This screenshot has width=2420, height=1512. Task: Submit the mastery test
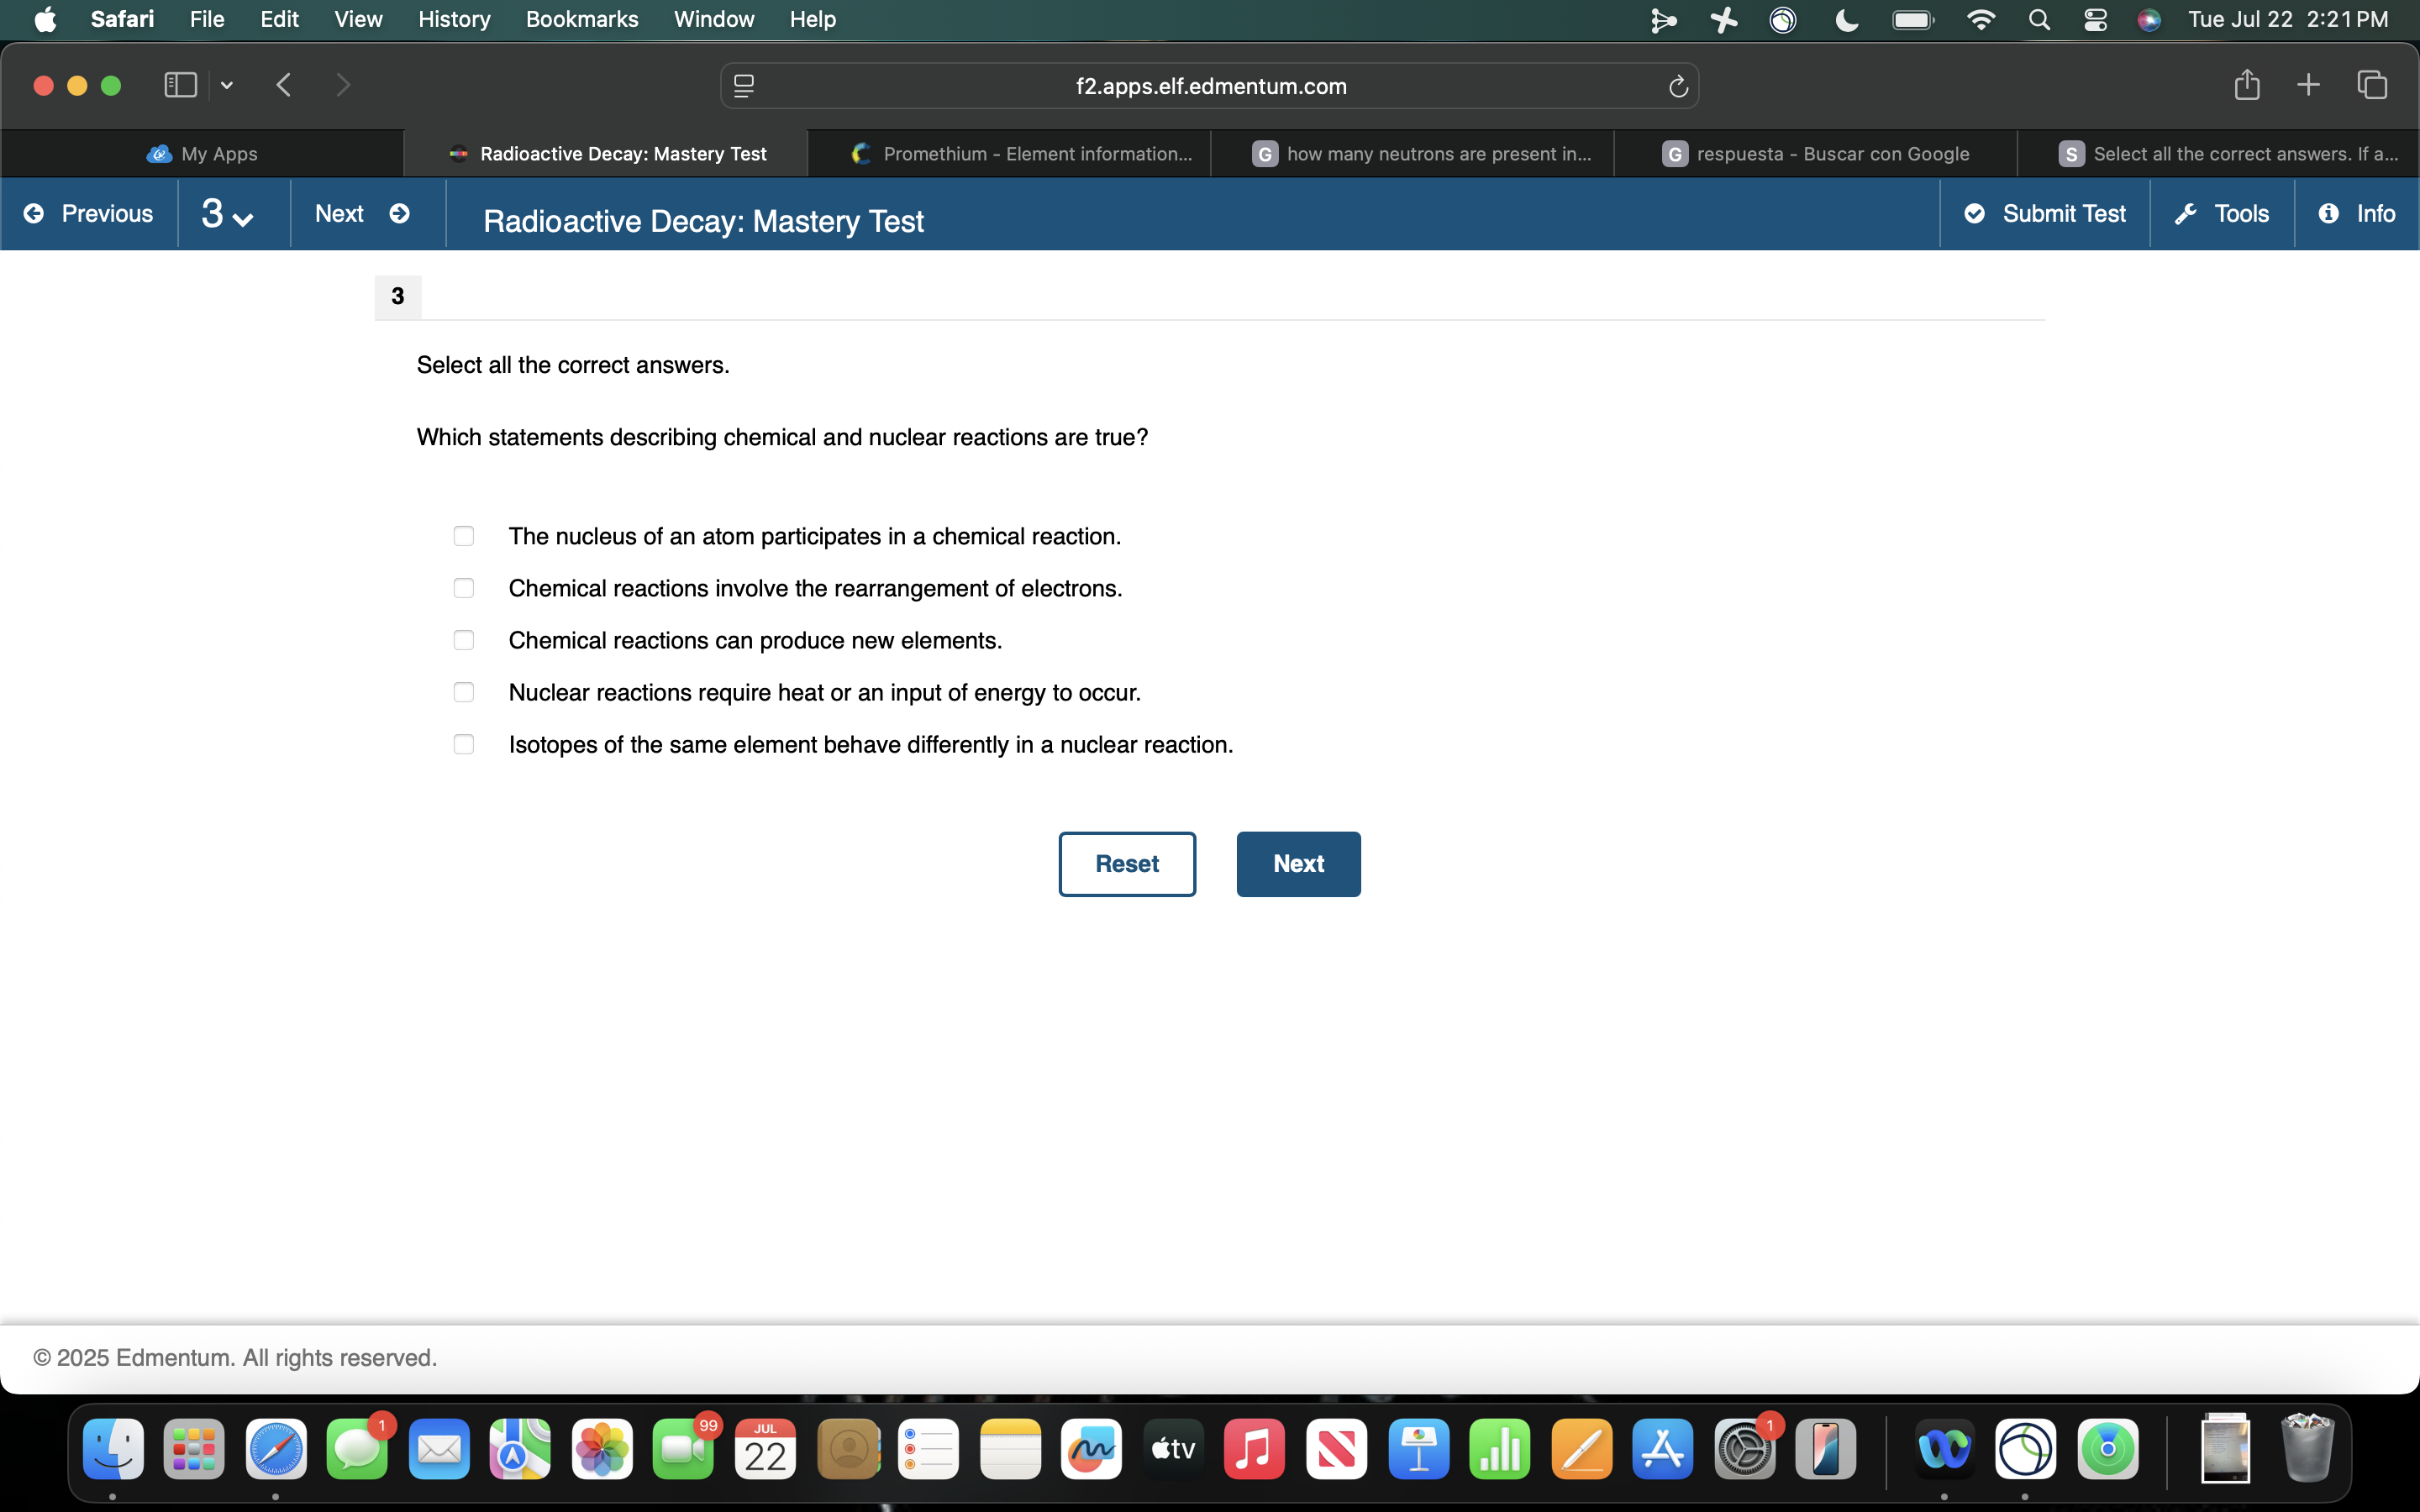coord(2045,213)
